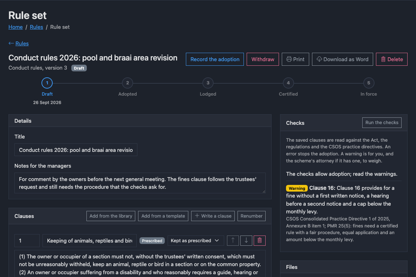Edit clause number field showing 1
This screenshot has width=416, height=277.
tap(27, 241)
